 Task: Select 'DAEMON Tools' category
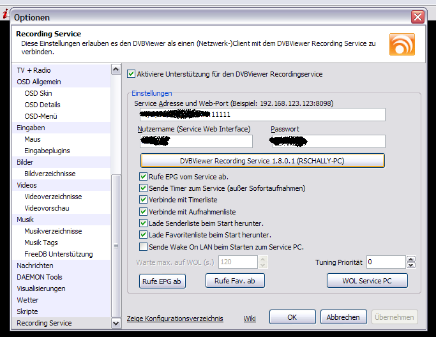(x=61, y=277)
